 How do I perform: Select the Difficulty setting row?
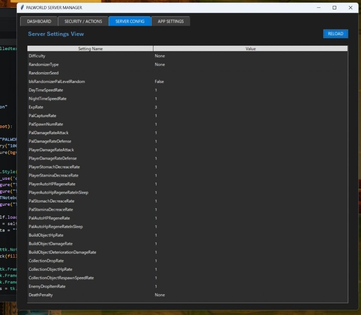(188, 56)
